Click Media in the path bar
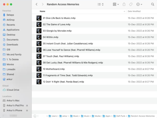 [x=96, y=116]
